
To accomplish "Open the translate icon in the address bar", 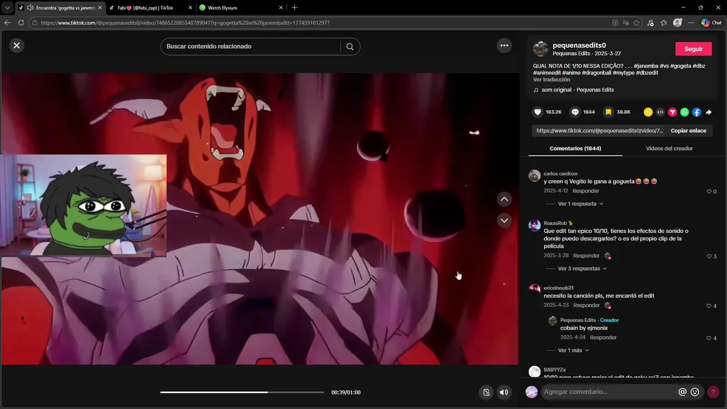I will click(626, 23).
